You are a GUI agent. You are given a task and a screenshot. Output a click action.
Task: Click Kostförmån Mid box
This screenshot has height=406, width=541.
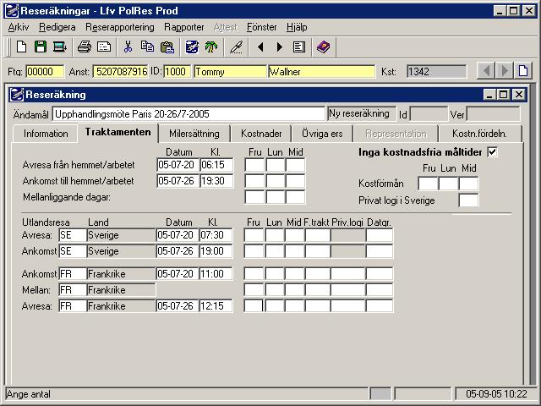(468, 184)
